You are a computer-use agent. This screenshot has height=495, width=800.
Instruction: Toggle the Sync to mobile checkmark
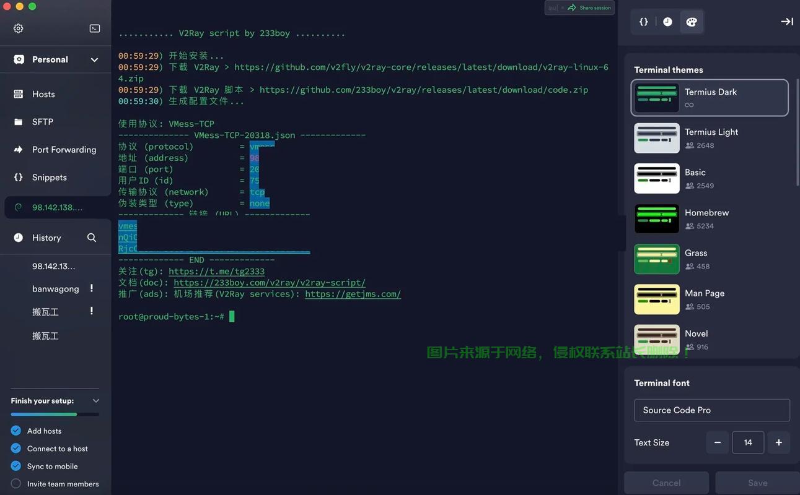pyautogui.click(x=16, y=466)
